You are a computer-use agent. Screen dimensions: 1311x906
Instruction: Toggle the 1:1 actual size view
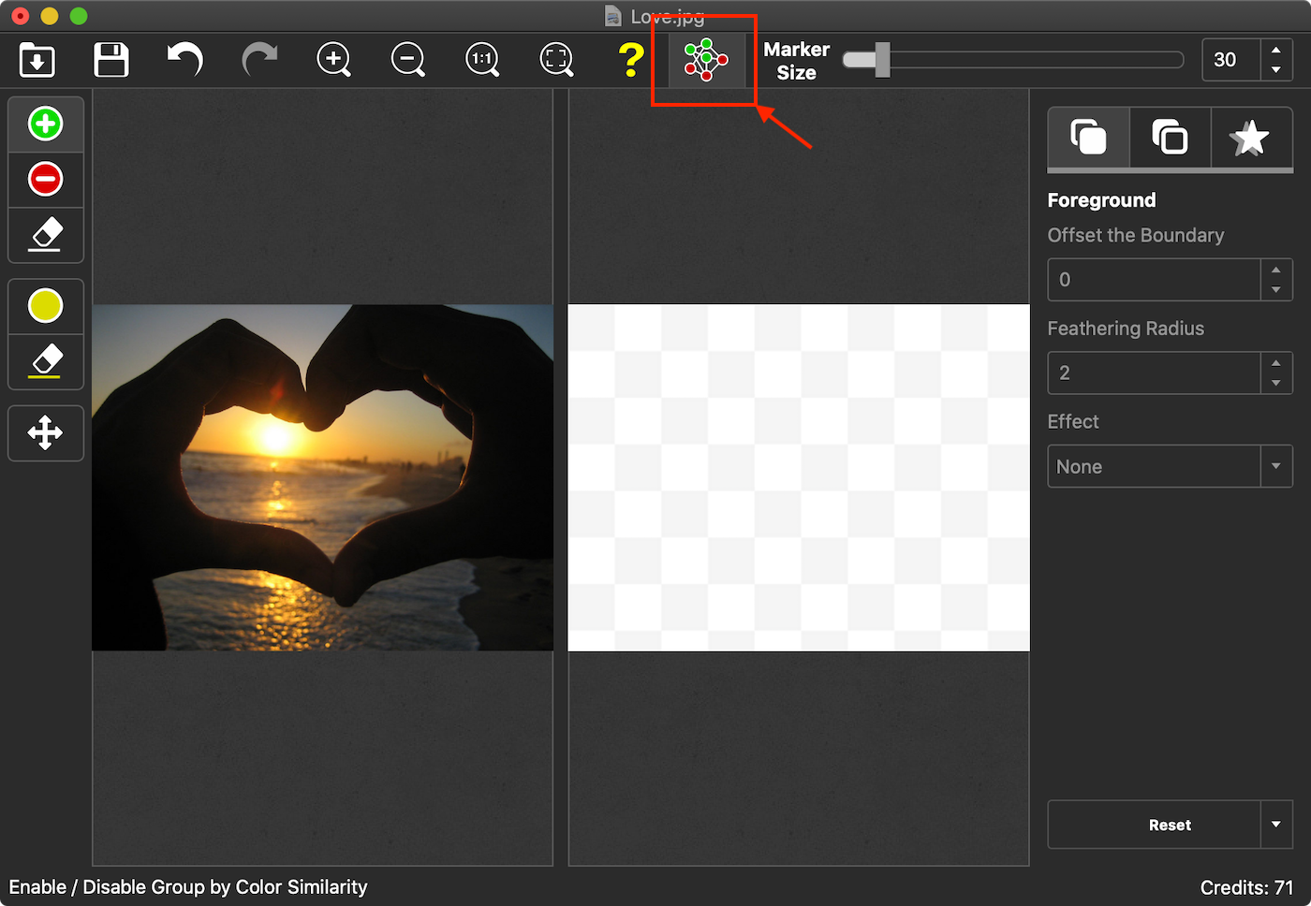(x=481, y=59)
